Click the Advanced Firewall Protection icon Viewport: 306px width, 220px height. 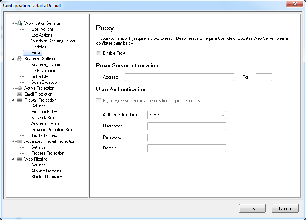pyautogui.click(x=20, y=141)
